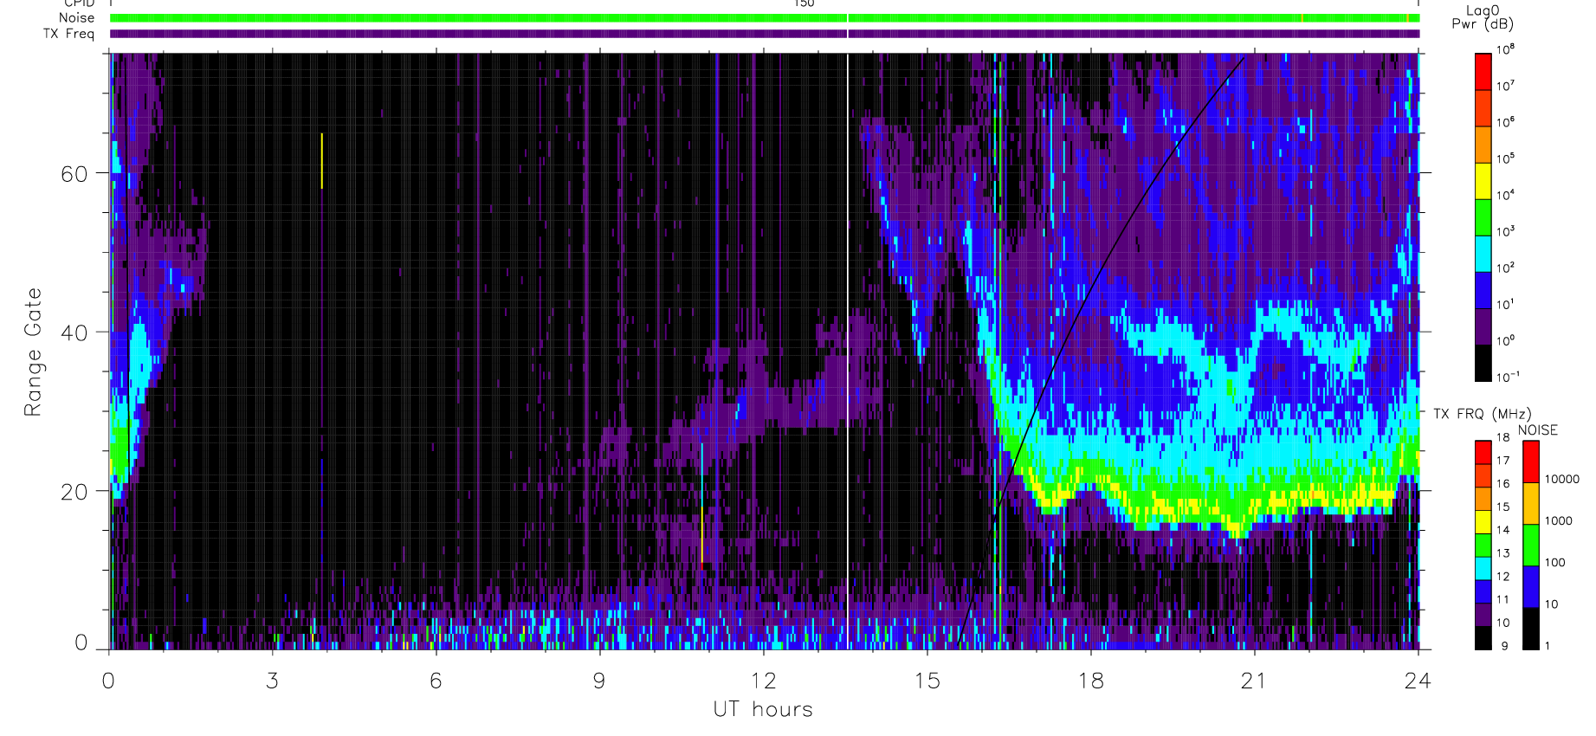The image size is (1596, 736).
Task: Click x-axis tick label 9
Action: [x=599, y=681]
